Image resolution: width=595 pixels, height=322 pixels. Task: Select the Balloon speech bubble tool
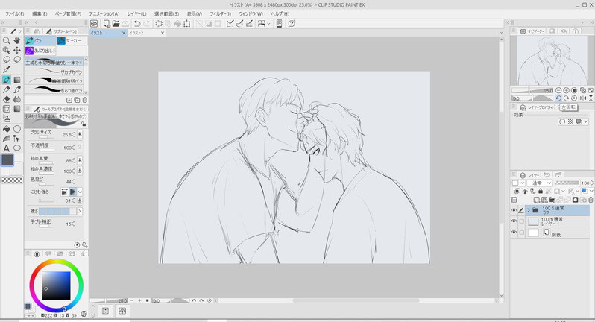(x=17, y=148)
